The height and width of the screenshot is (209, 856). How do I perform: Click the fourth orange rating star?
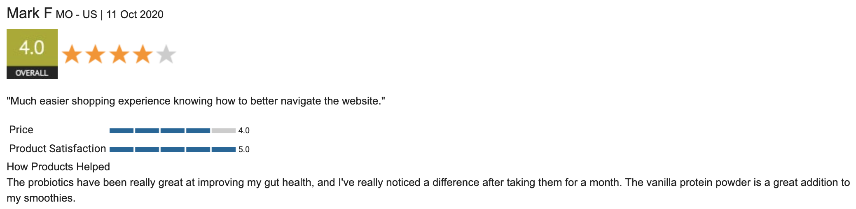143,54
